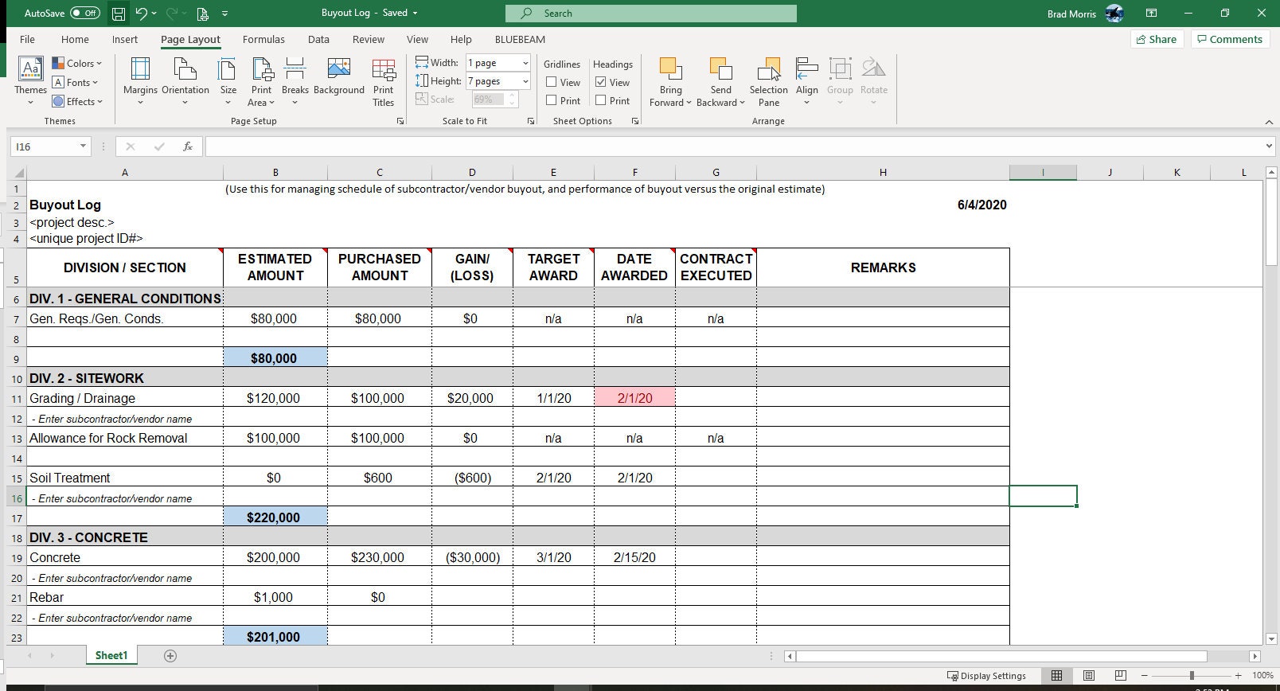Click the Zoom Out minus button
The height and width of the screenshot is (691, 1280).
[1145, 676]
